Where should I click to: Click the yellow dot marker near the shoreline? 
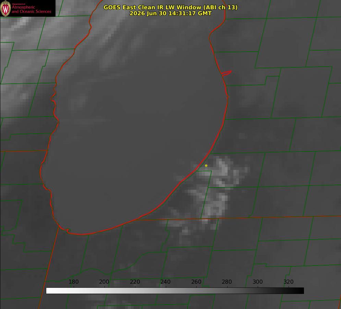[x=206, y=165]
